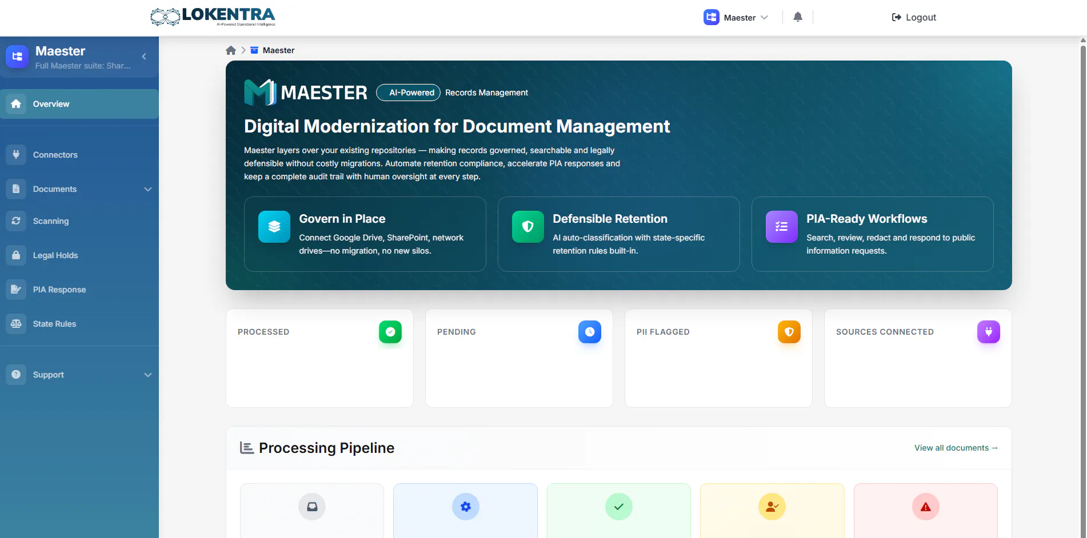Click the Maester suite icon in sidebar header

tap(17, 57)
